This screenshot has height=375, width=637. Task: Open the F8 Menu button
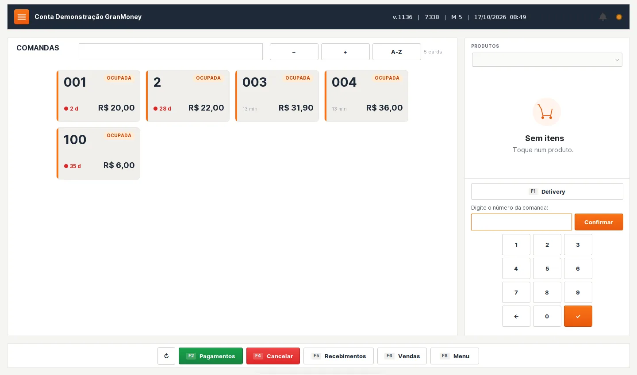click(x=455, y=356)
